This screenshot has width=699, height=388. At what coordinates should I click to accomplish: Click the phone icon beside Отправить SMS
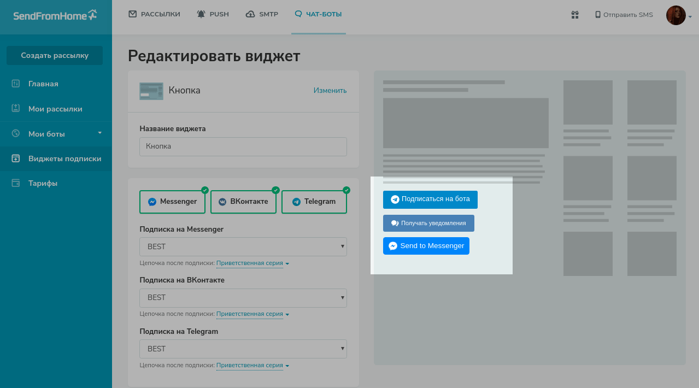(598, 15)
